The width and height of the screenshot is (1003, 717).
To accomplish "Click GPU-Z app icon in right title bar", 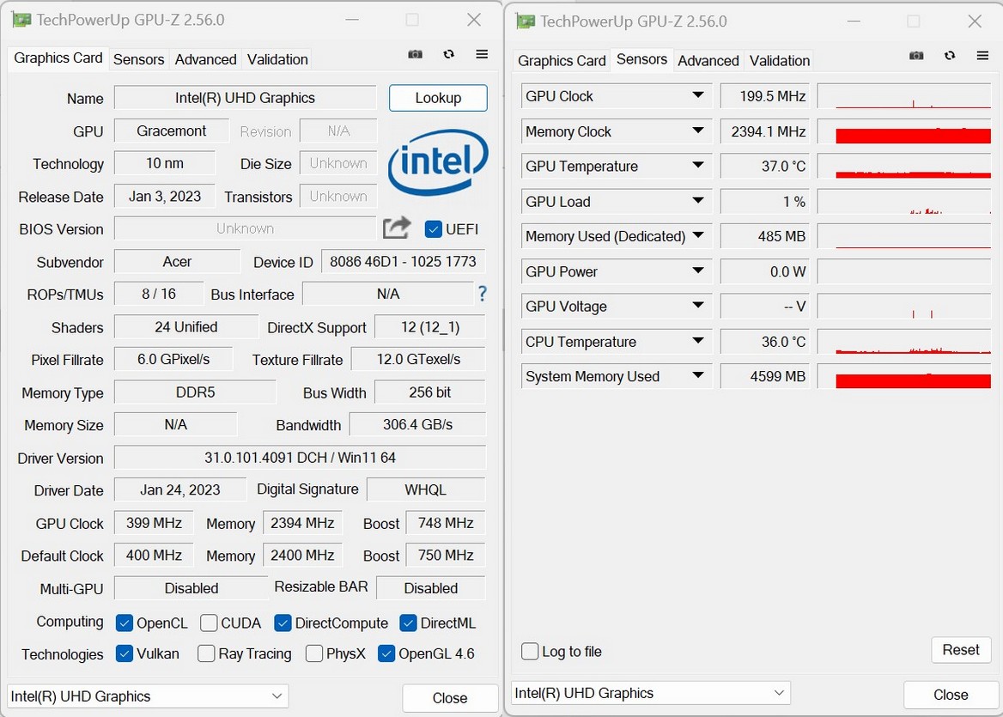I will 526,21.
